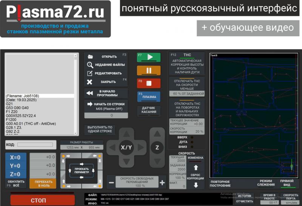Click the РЕДАКТИРОВАТЬ edit pencil icon
This screenshot has height=206, width=302.
[x=90, y=73]
